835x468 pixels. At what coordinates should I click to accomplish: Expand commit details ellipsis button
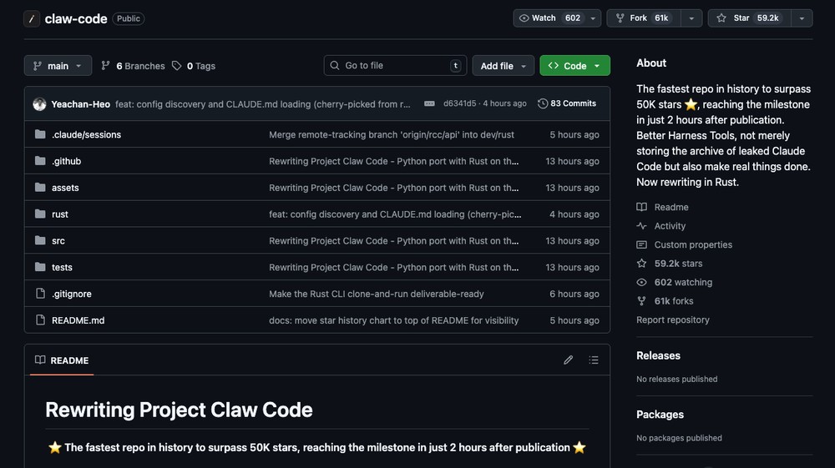[429, 103]
